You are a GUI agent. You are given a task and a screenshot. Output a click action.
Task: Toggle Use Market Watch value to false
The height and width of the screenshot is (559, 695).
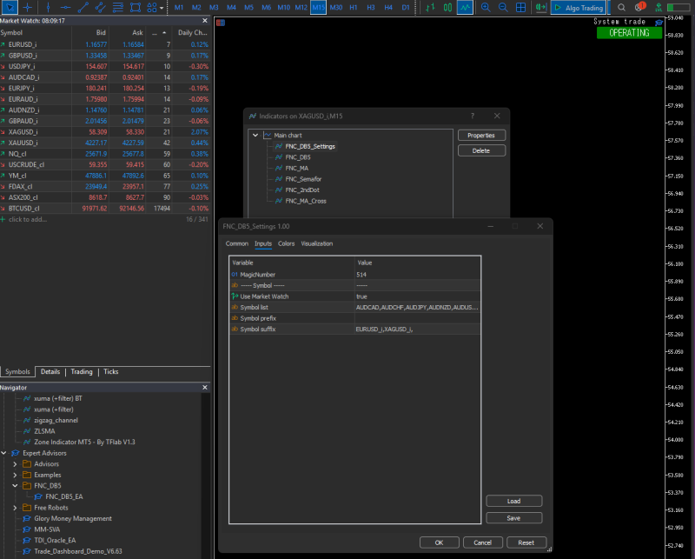tap(361, 296)
